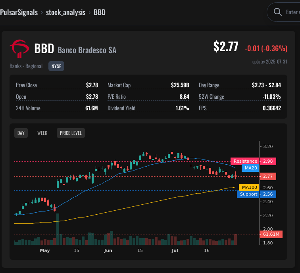
Task: Click the Banco Bradesco red logo
Action: [19, 49]
